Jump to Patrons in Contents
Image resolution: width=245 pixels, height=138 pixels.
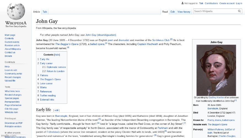[44, 75]
